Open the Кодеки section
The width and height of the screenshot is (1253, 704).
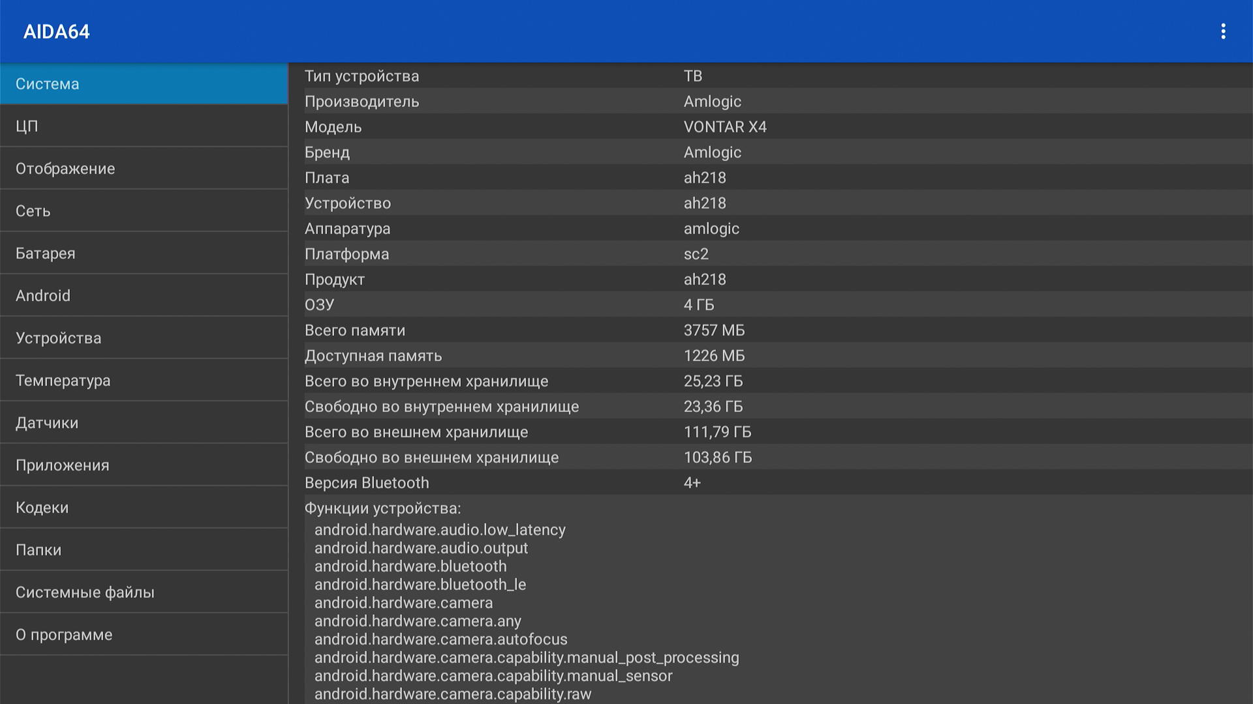pyautogui.click(x=144, y=508)
